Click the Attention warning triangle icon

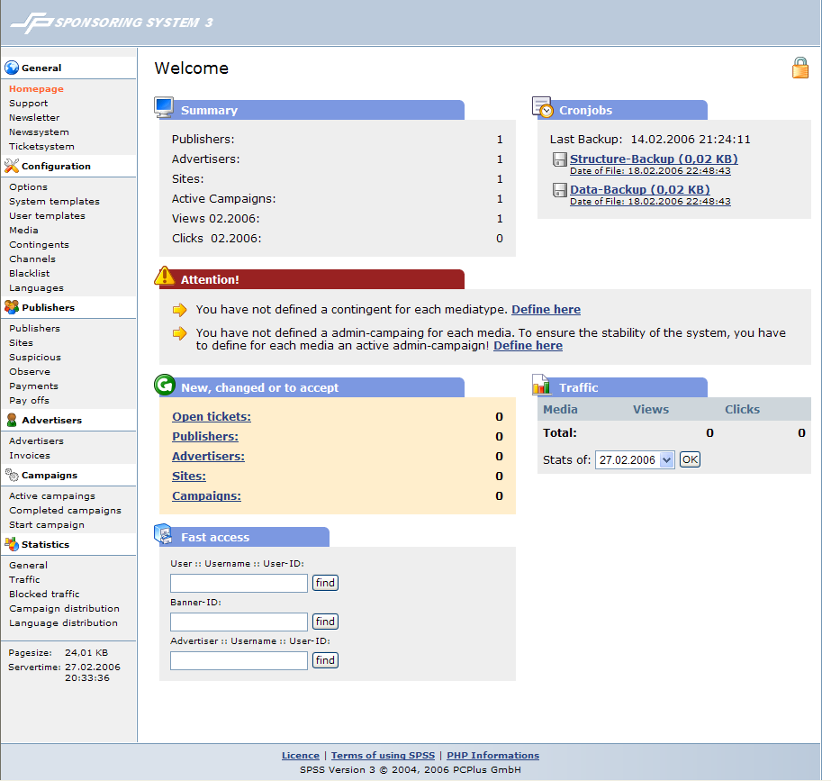pos(164,277)
